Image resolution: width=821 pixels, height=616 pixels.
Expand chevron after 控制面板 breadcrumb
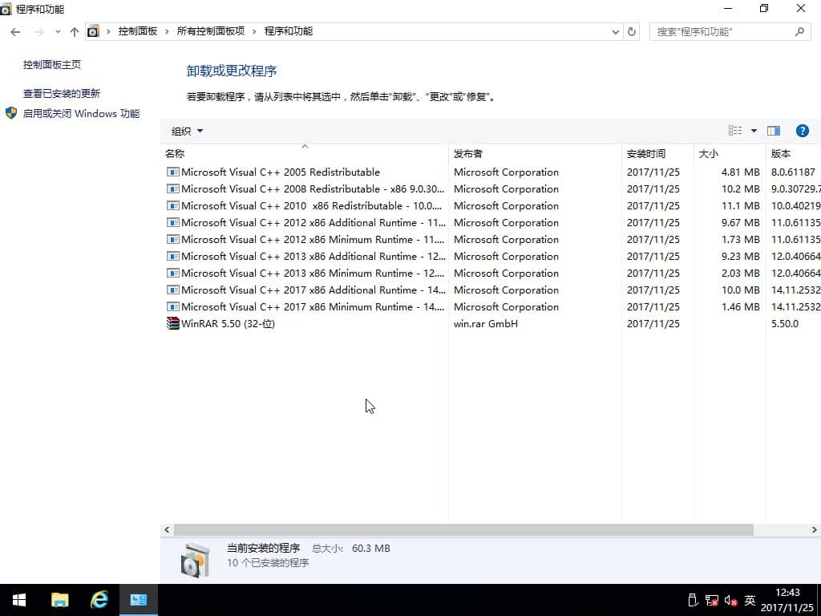(x=167, y=32)
